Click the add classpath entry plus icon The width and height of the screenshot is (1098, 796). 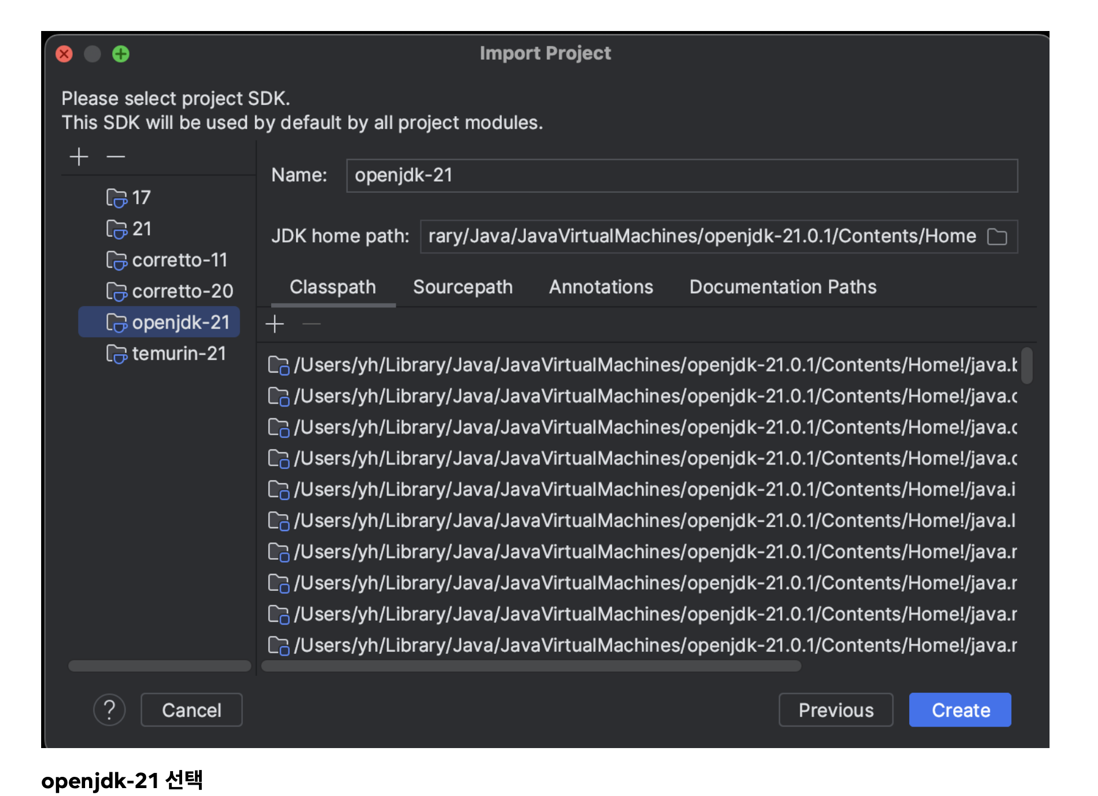pos(274,324)
